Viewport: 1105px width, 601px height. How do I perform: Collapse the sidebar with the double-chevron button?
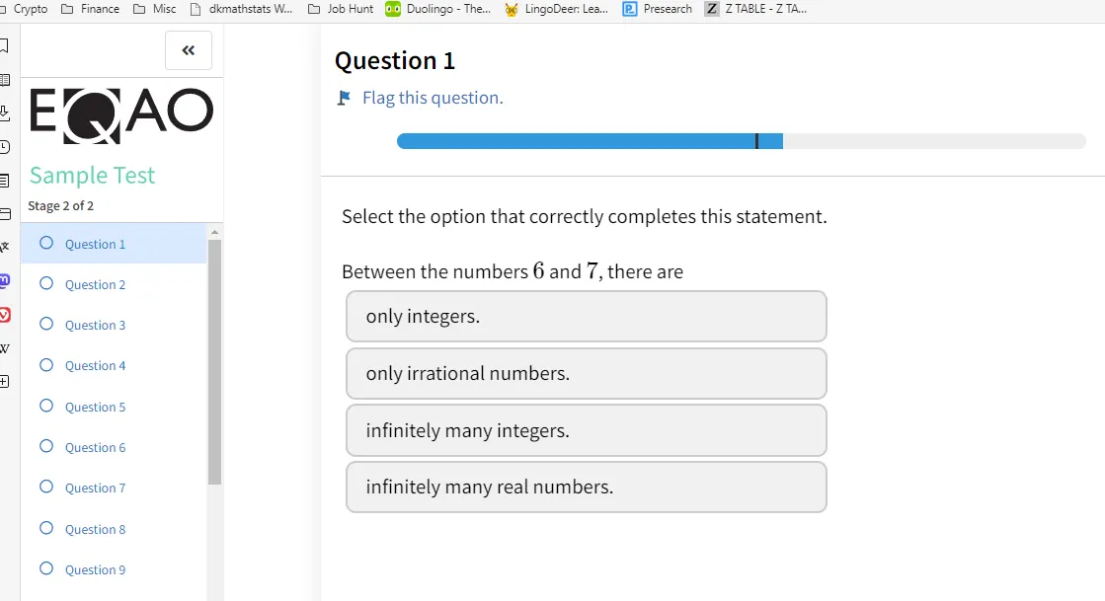(189, 50)
